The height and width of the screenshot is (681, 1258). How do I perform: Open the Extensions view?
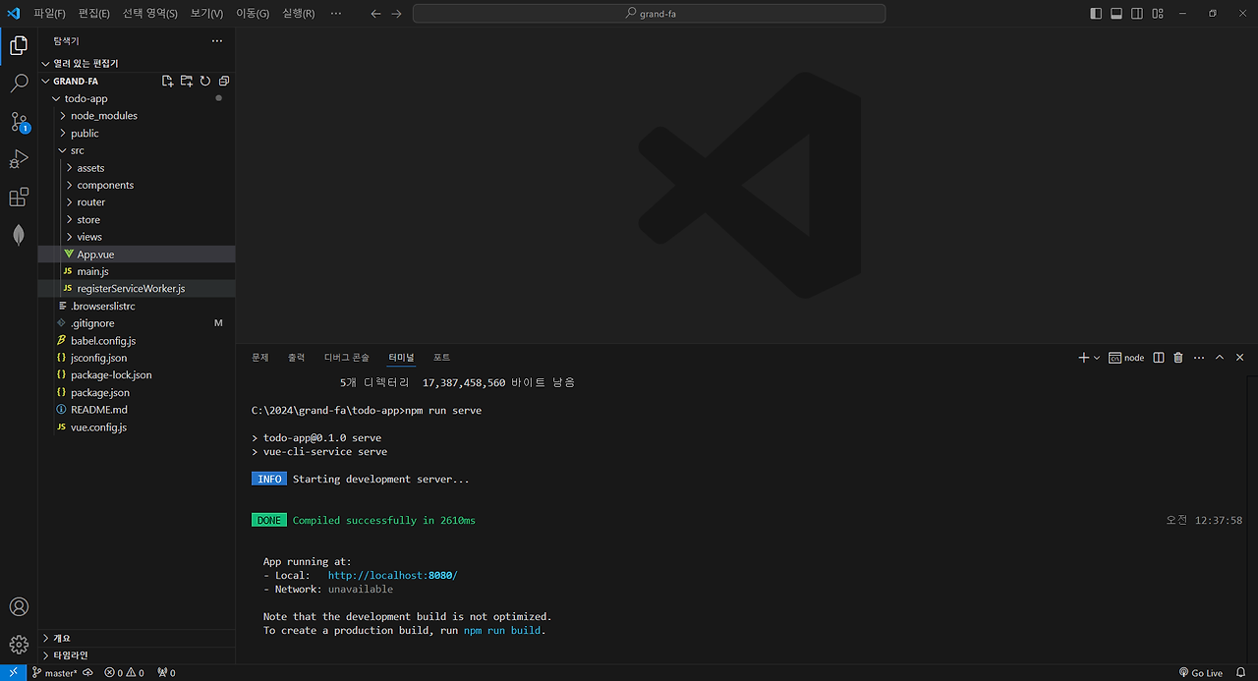pyautogui.click(x=19, y=198)
